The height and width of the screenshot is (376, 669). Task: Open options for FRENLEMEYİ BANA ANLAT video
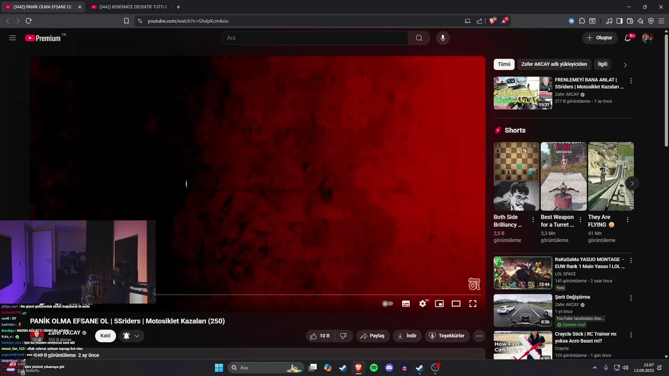pos(631,81)
